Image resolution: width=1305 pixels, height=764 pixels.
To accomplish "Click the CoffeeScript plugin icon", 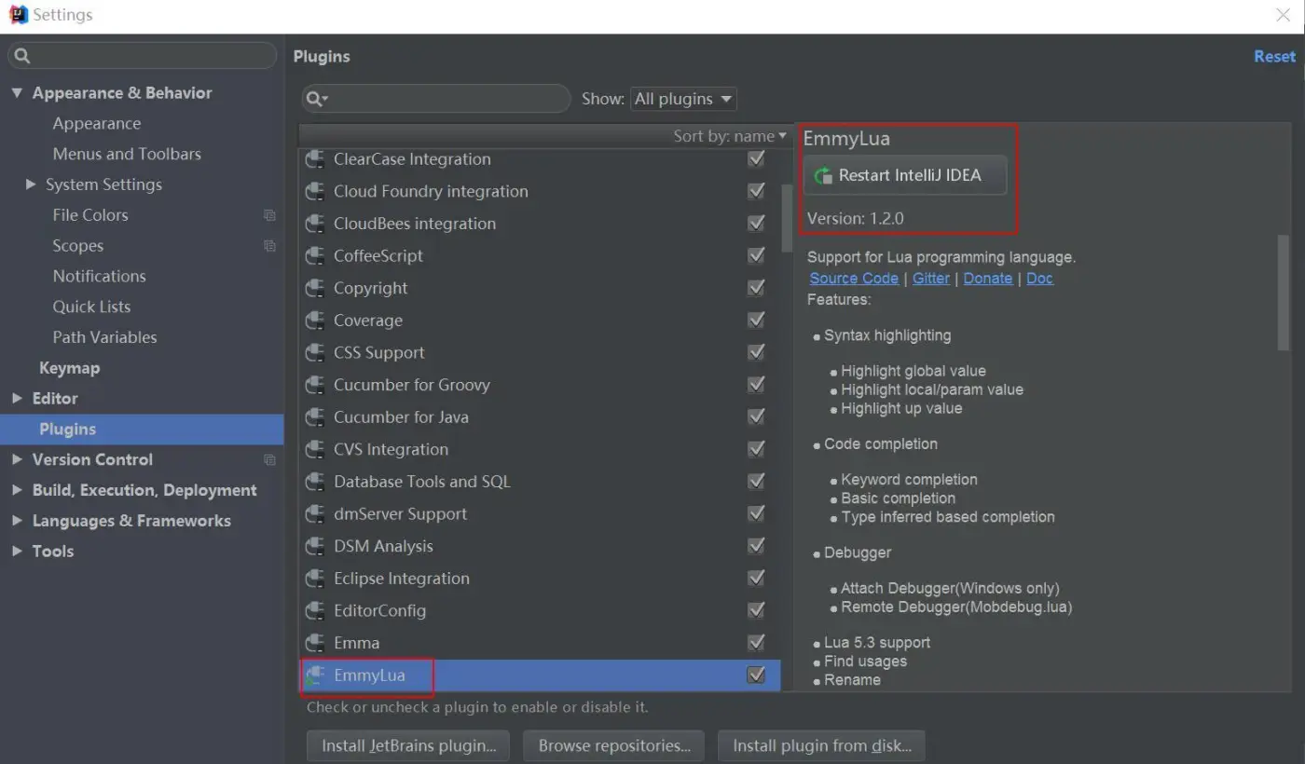I will click(315, 256).
